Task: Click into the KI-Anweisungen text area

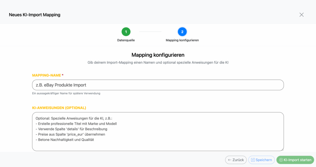Action: point(158,132)
